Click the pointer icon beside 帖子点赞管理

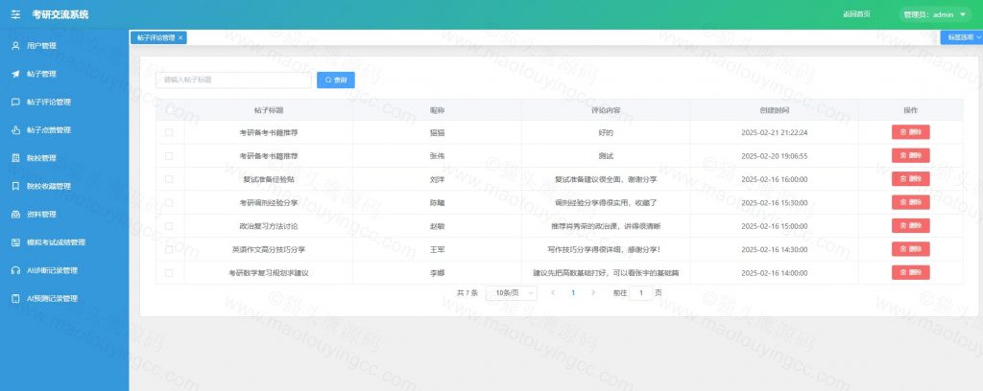(x=15, y=130)
